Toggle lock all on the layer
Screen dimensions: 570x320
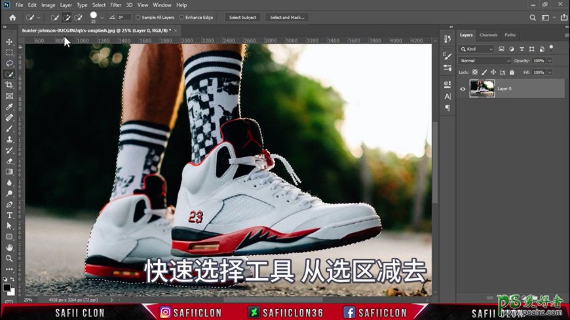[x=512, y=72]
